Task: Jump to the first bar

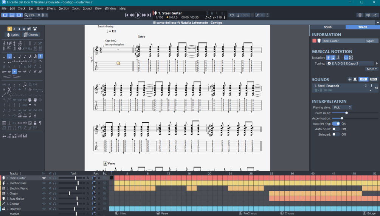Action: pyautogui.click(x=127, y=15)
